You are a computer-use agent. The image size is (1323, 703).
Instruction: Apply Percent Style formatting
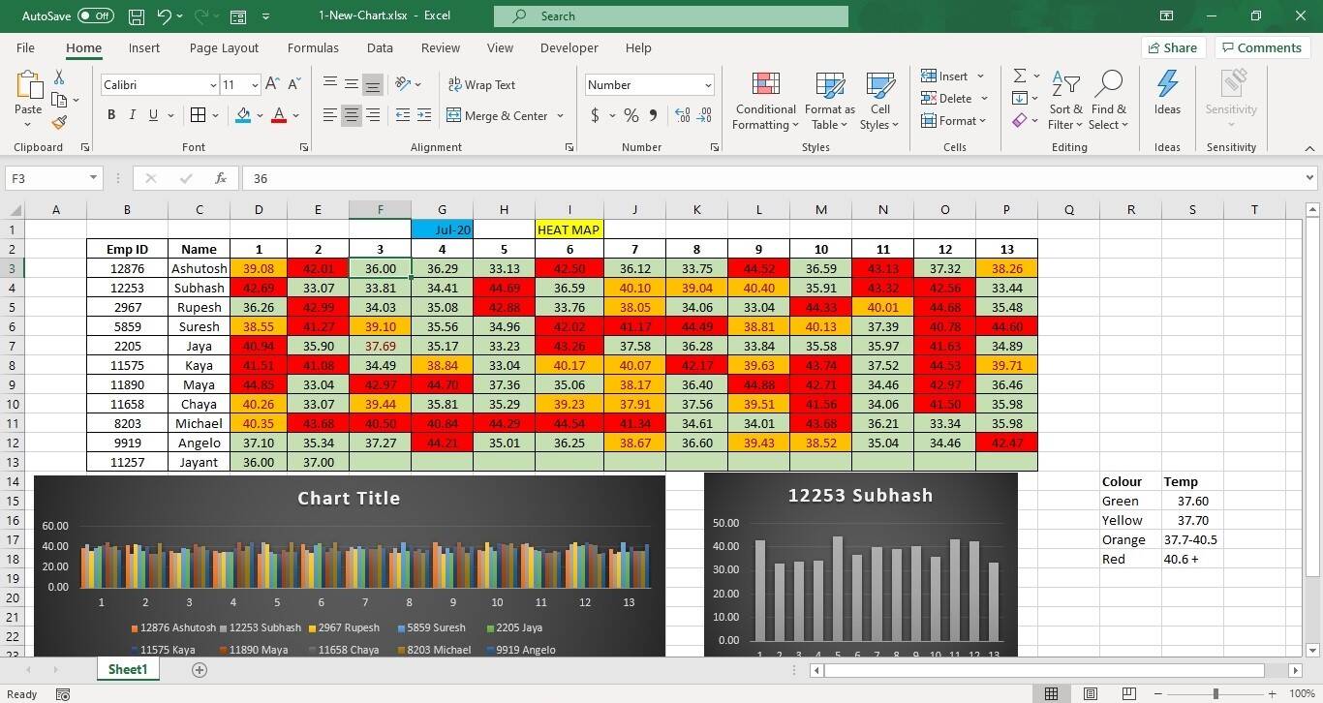[x=630, y=115]
